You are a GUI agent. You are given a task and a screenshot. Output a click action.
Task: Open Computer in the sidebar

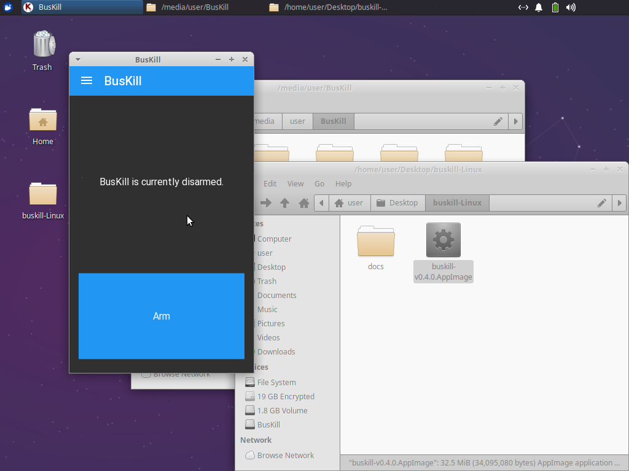(274, 239)
